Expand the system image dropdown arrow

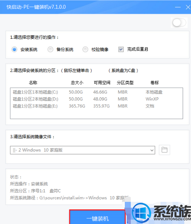pyautogui.click(x=152, y=150)
